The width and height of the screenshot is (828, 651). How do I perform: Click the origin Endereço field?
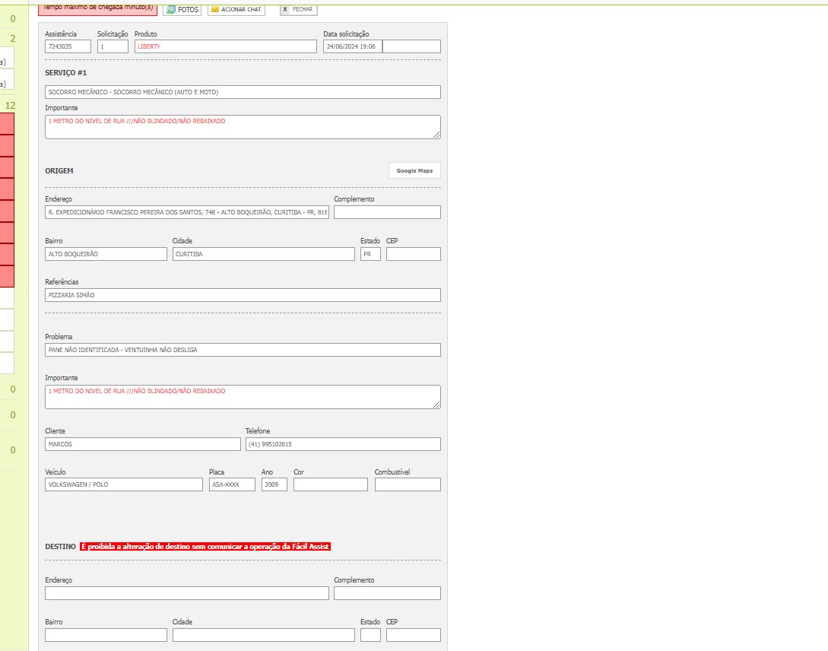[187, 212]
